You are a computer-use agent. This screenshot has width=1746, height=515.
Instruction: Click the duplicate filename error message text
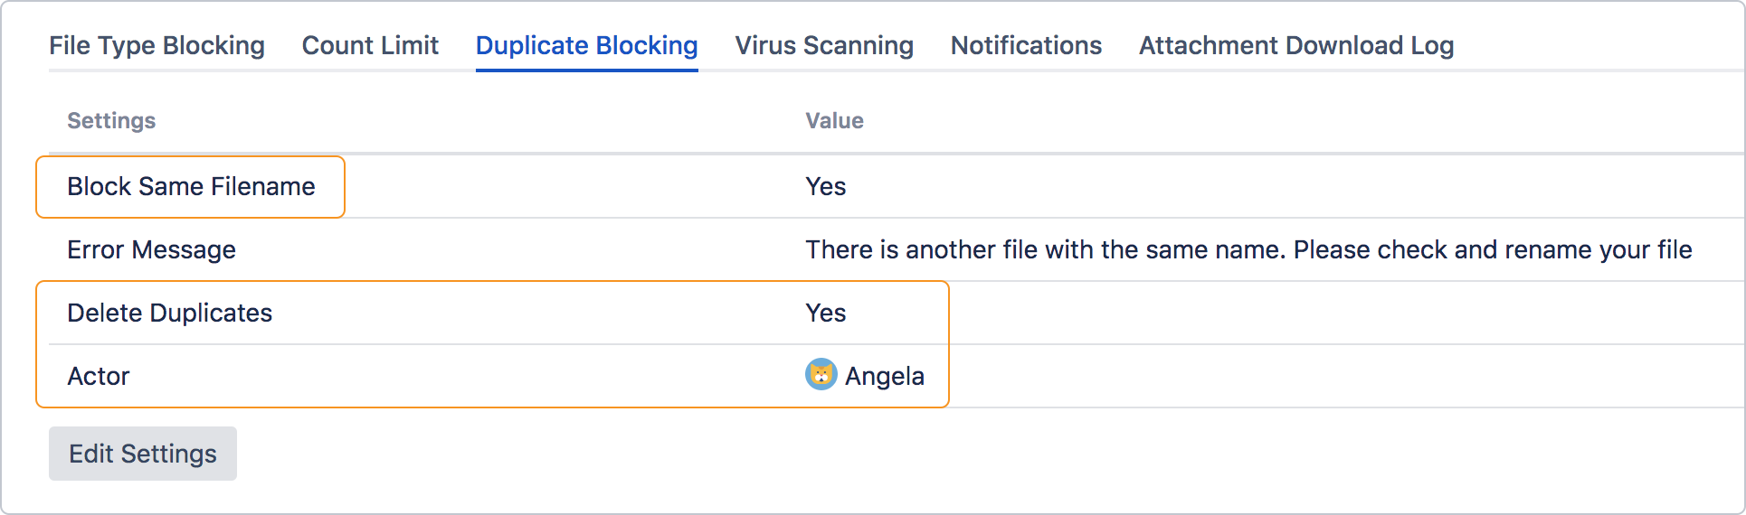pos(1248,249)
